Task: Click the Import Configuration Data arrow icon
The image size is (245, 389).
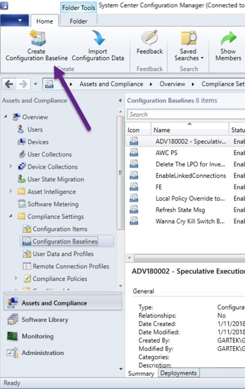Action: [x=98, y=37]
